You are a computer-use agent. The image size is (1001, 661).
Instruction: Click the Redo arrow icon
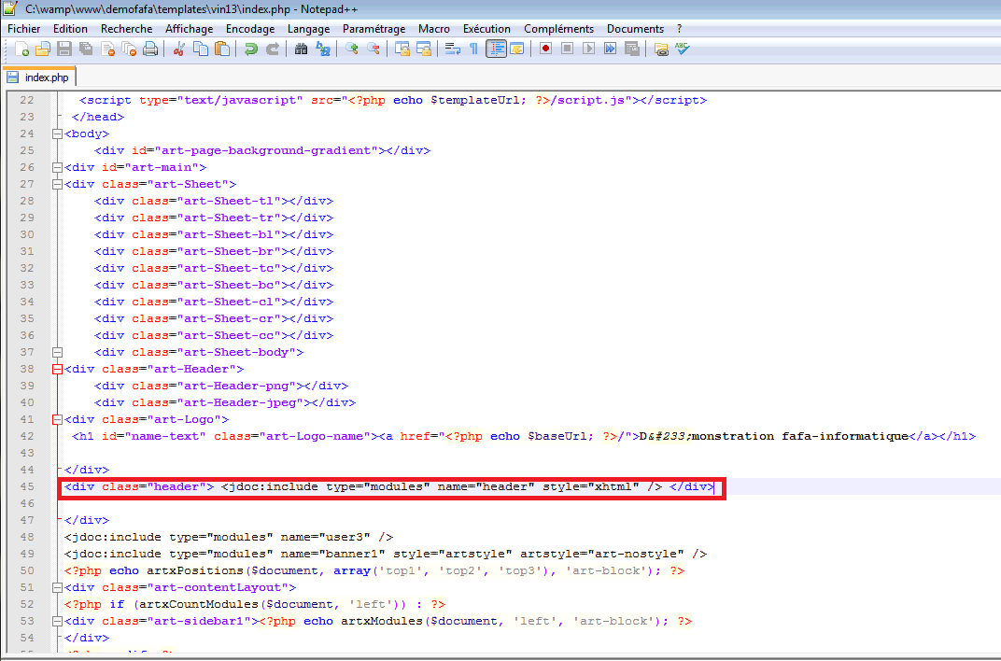click(x=273, y=49)
